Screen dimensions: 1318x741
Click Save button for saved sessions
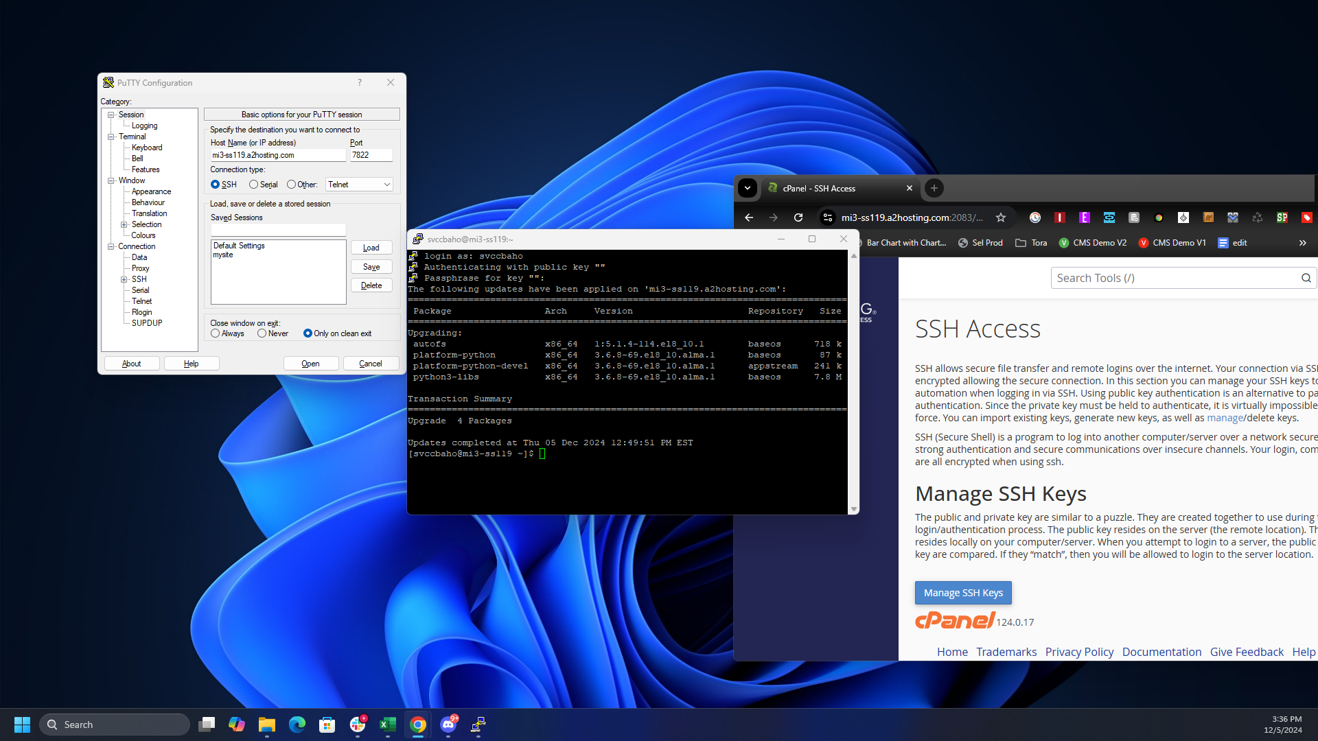pos(371,267)
